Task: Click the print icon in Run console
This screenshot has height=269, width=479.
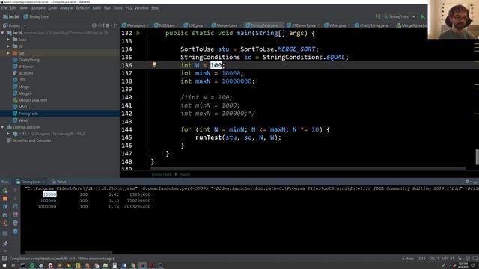Action: pos(15,223)
